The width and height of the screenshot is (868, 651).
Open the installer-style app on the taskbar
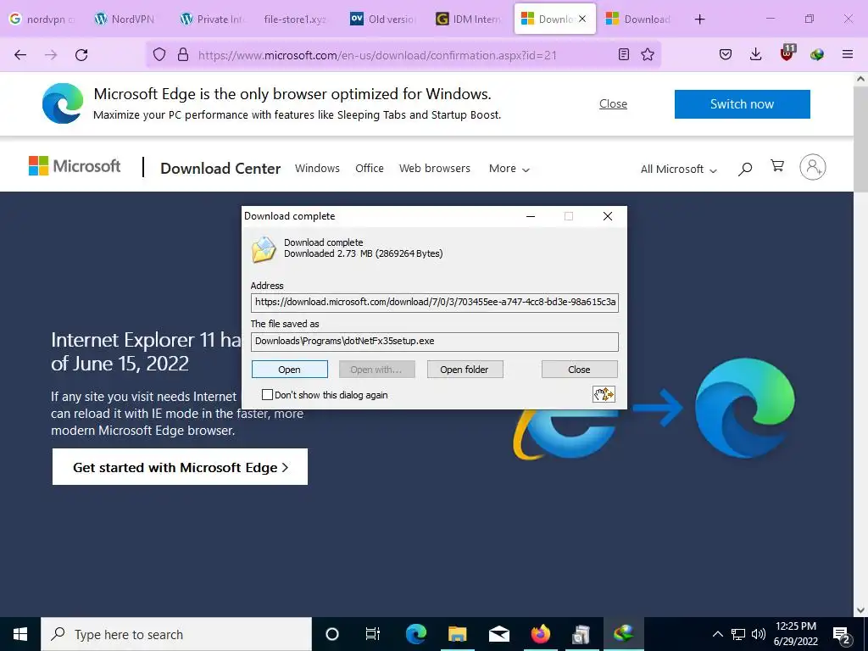point(581,634)
